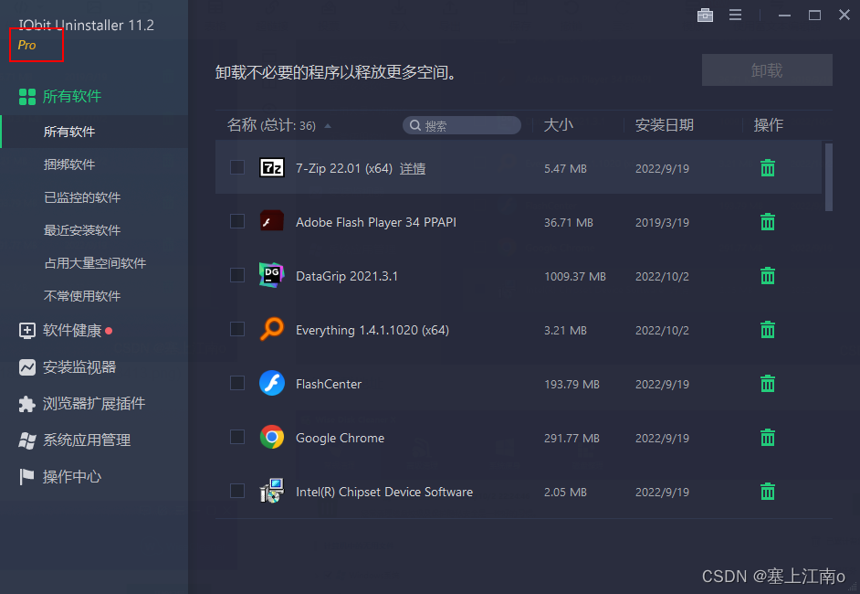Click the trash icon for Adobe Flash Player

pos(767,222)
